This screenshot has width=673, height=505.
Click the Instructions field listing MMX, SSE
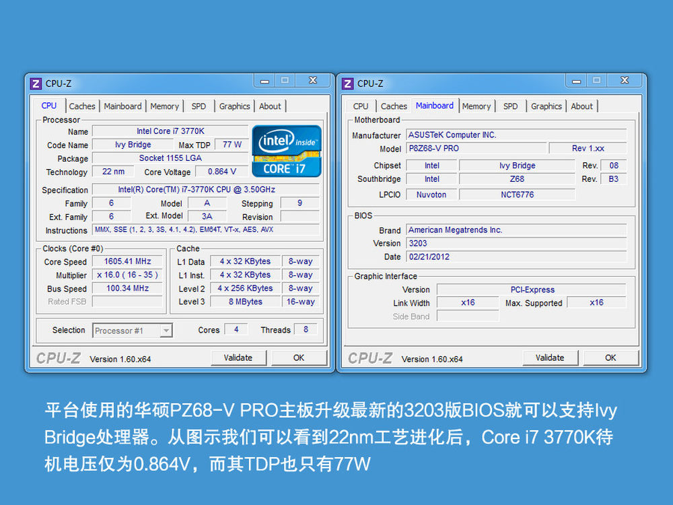[206, 230]
